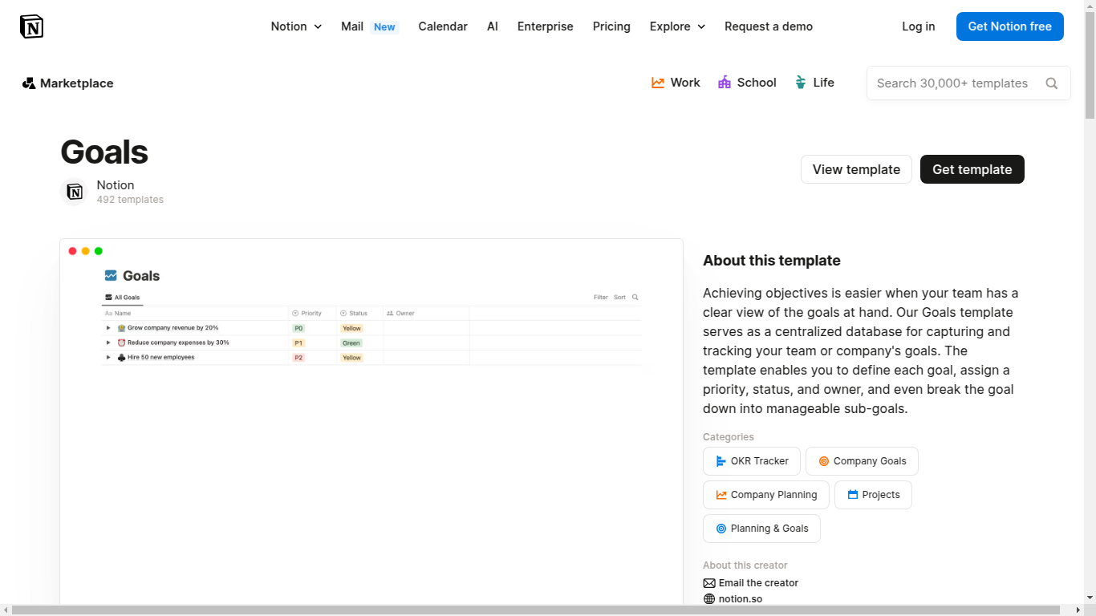This screenshot has height=616, width=1096.
Task: Expand the Explore dropdown
Action: [x=677, y=26]
